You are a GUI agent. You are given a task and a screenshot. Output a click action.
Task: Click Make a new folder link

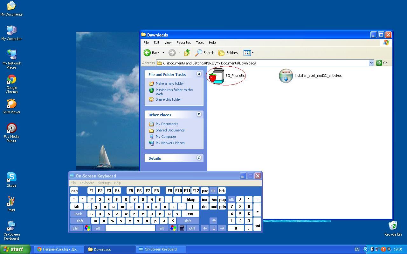[169, 84]
